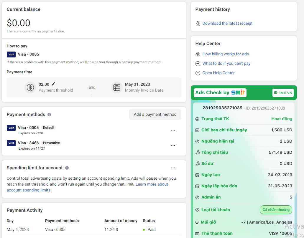Viewport: 304px width, 238px height.
Task: Open How billing works for ads link
Action: pos(226,54)
